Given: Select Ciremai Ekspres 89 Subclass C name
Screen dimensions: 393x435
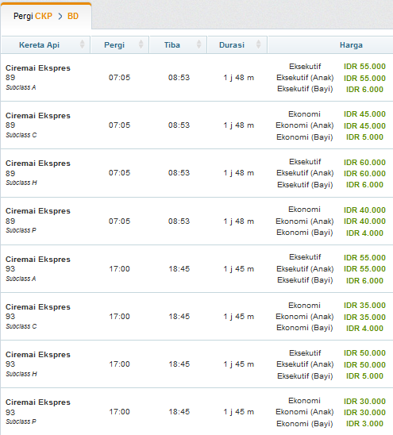Looking at the screenshot, I should (x=38, y=116).
